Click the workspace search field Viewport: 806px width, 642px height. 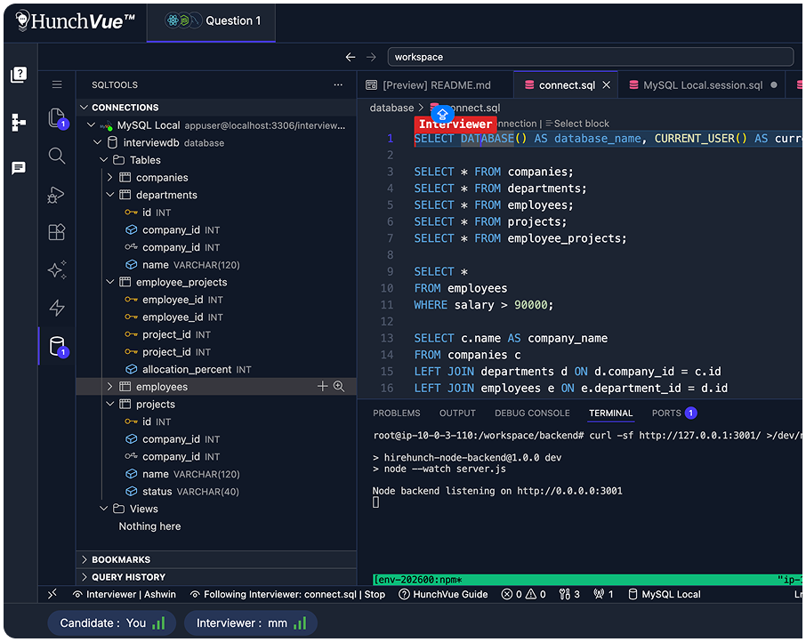591,57
